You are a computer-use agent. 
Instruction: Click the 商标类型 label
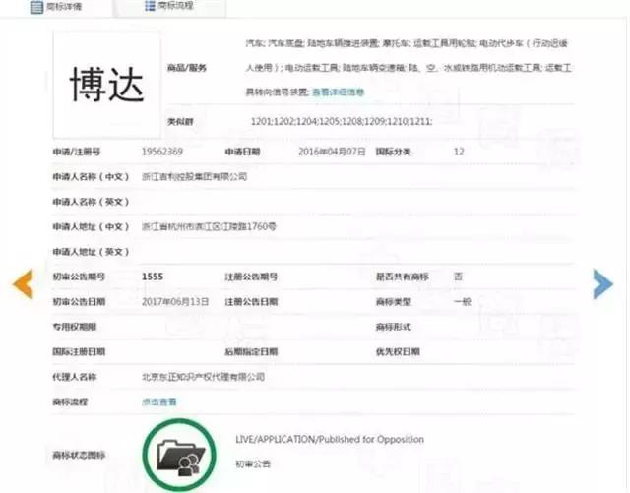[394, 302]
